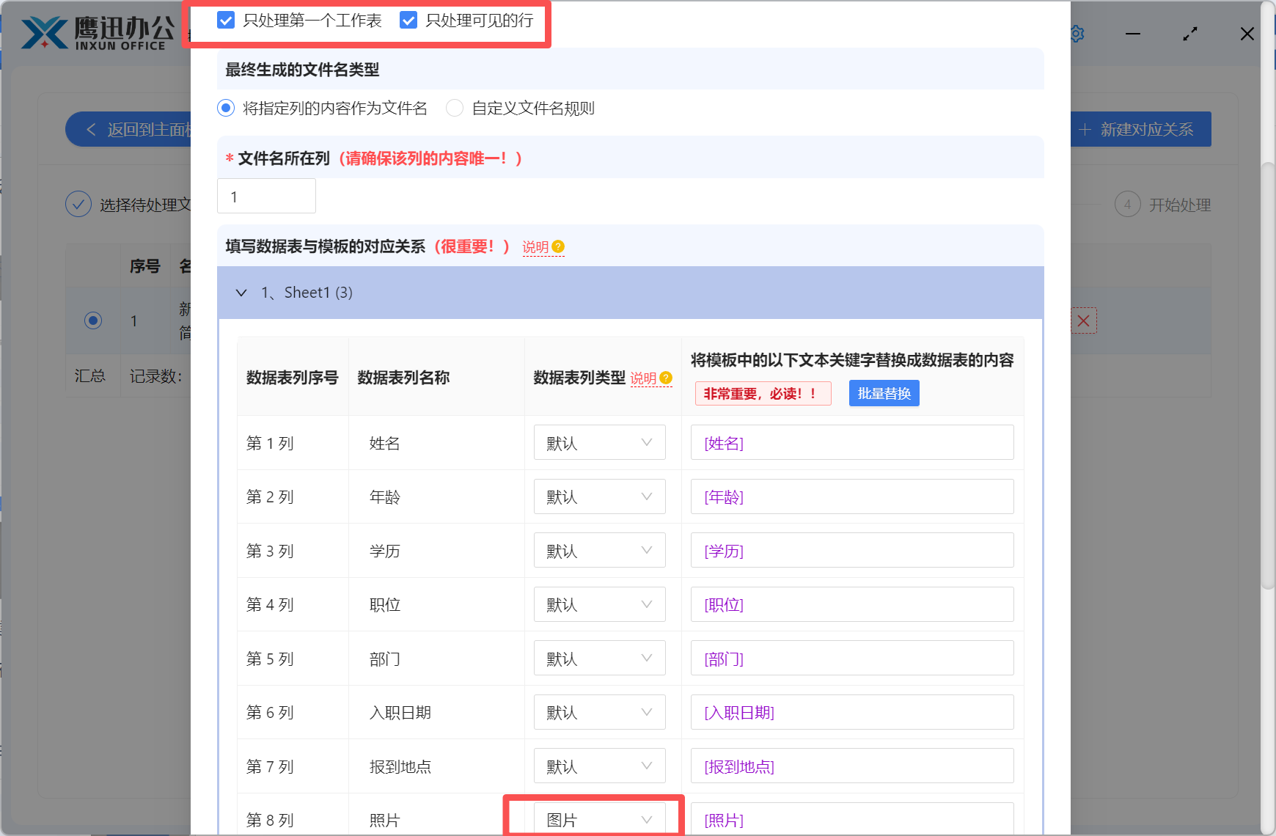Viewport: 1276px width, 836px height.
Task: Click the [职位] keyword text field
Action: [851, 605]
